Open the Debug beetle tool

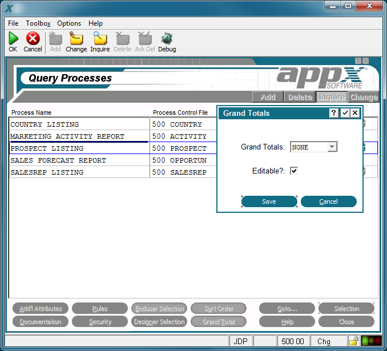(x=167, y=38)
